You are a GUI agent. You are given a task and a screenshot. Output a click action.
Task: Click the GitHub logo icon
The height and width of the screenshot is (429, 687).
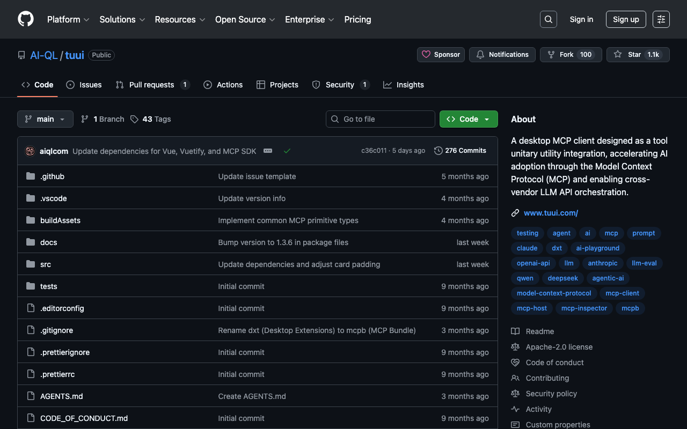click(x=26, y=19)
